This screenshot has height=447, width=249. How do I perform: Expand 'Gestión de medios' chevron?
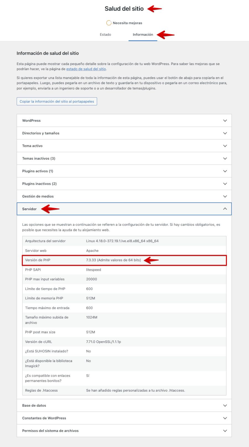[x=225, y=196]
